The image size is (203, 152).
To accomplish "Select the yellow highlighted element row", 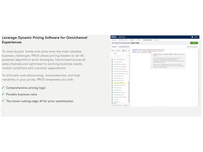I will click(120, 83).
